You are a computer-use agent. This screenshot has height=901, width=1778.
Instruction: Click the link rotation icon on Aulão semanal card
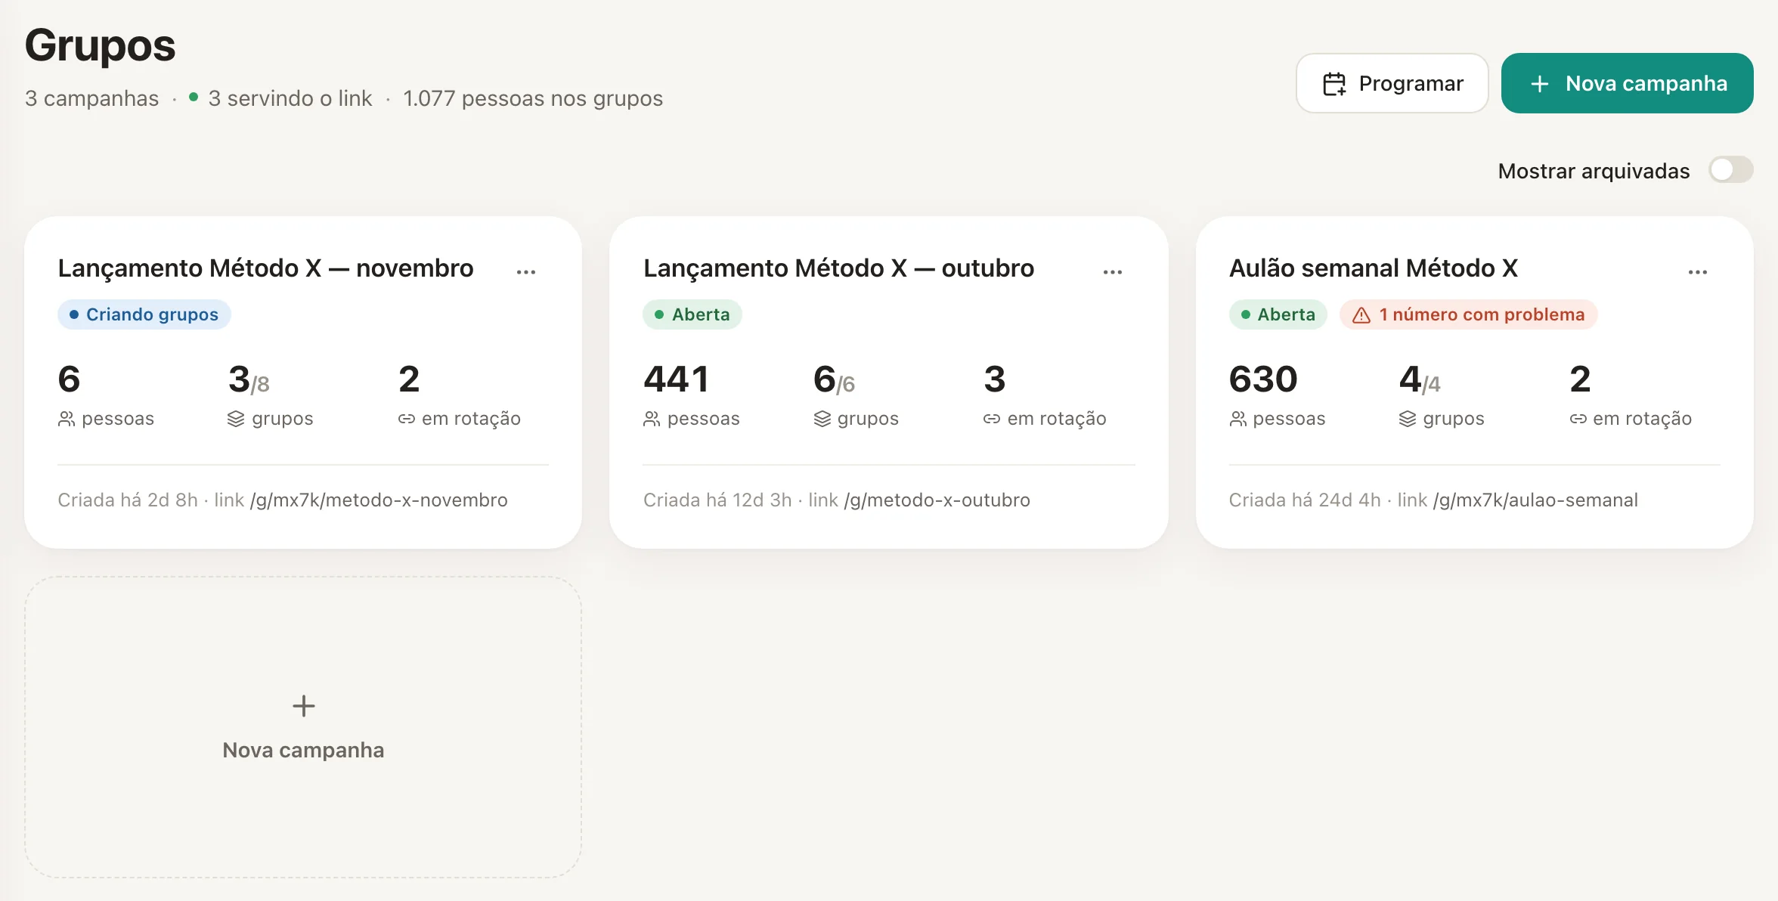(1578, 419)
